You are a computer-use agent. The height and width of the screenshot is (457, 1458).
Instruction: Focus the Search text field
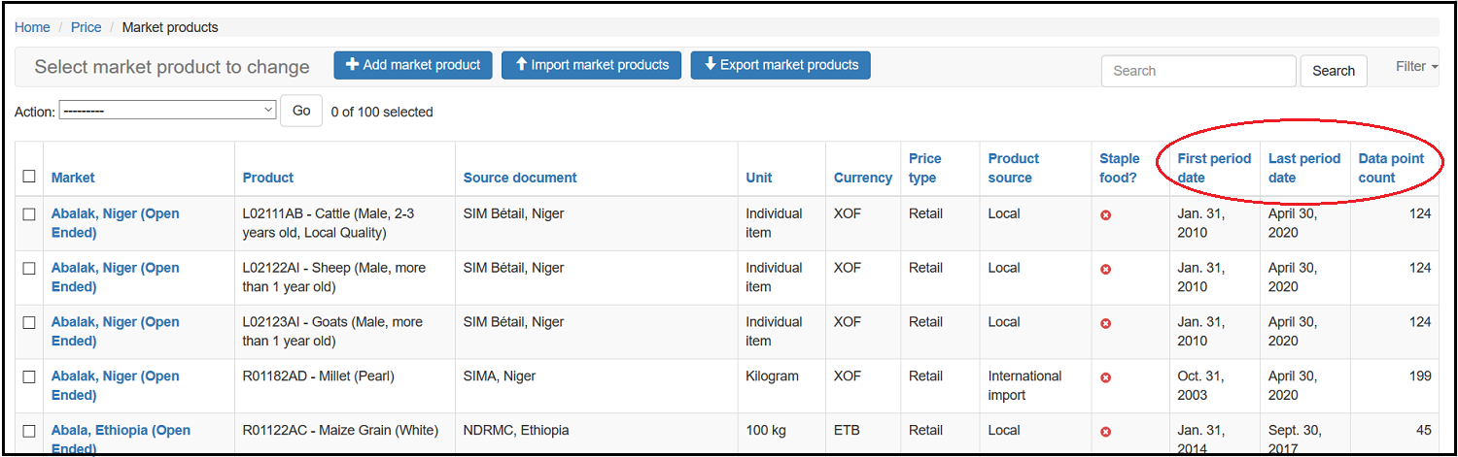click(x=1198, y=71)
